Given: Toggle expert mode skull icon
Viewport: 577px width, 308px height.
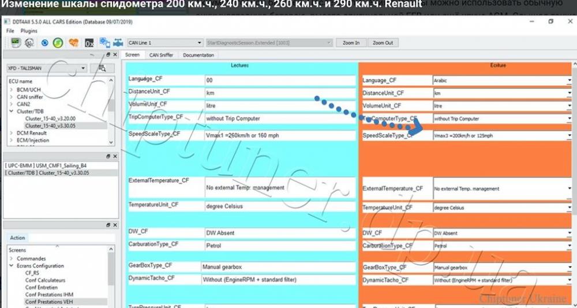Looking at the screenshot, I should [x=29, y=43].
